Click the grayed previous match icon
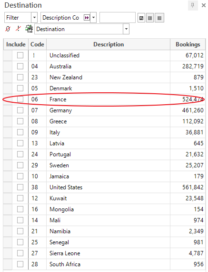Image resolution: width=208 pixels, height=272 pixels. point(150,18)
